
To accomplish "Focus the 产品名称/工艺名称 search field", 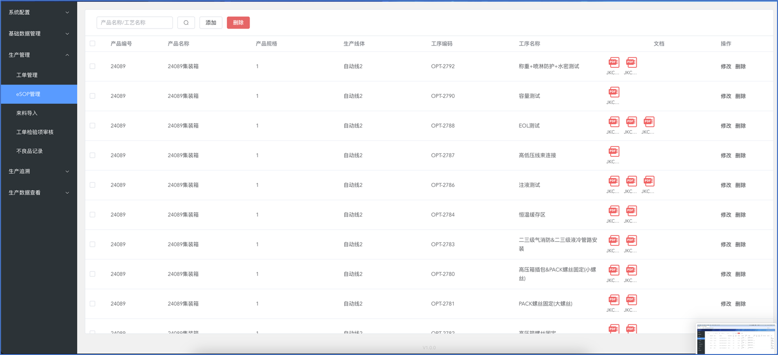I will [x=134, y=23].
